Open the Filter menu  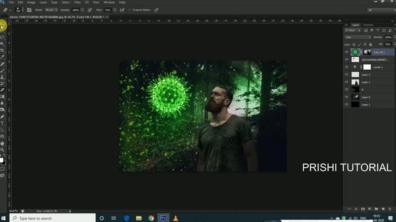pyautogui.click(x=77, y=2)
